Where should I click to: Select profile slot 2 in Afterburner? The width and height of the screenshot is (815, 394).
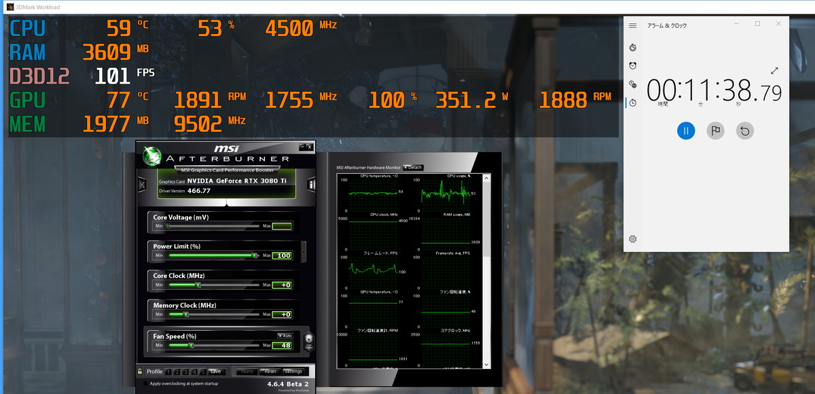177,372
